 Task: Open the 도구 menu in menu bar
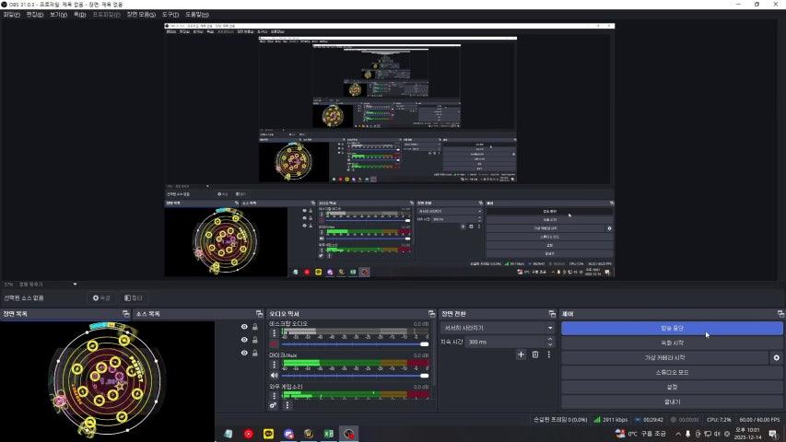(170, 15)
